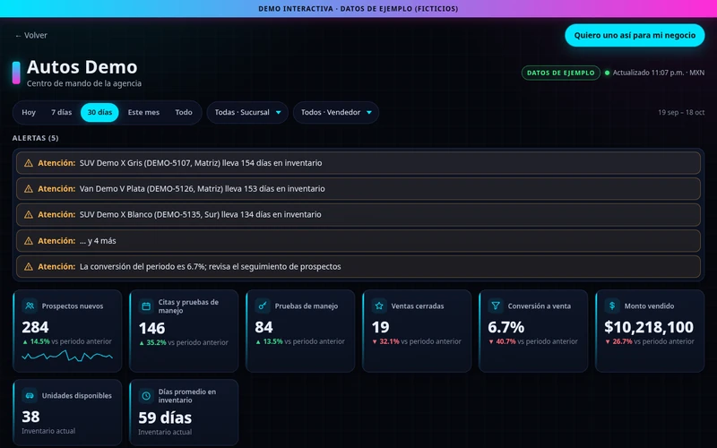
Task: Click 'Quiero uno así para mi negocio' button
Action: [635, 35]
